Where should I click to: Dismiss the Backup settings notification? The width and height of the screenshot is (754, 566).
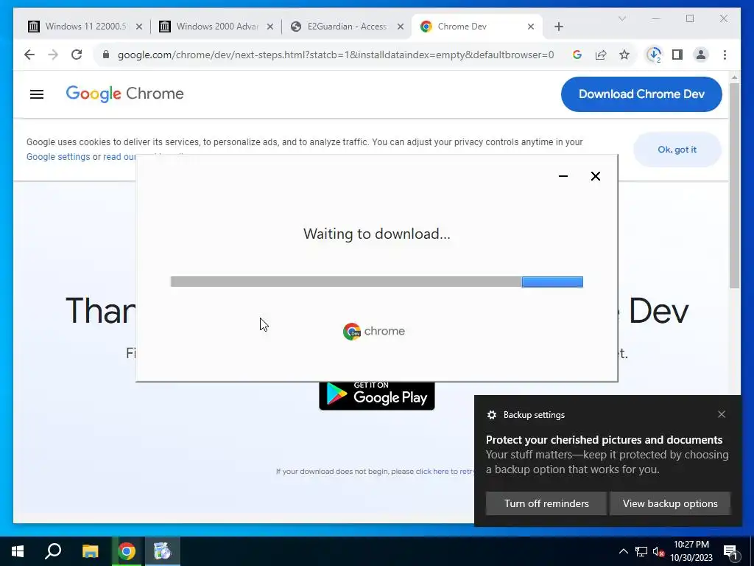pos(722,414)
